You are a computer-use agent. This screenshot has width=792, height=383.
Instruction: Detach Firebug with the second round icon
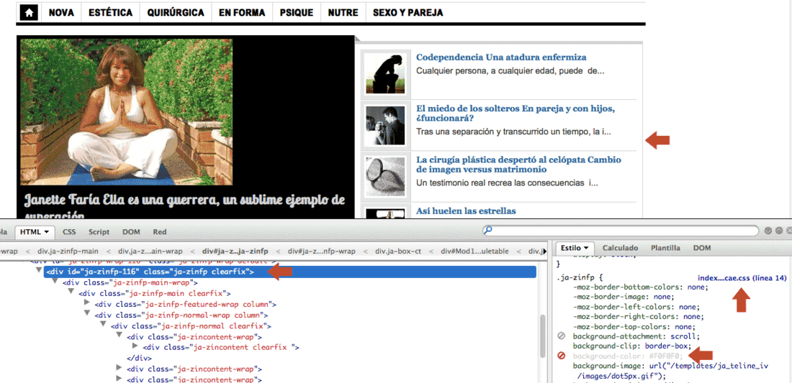(779, 231)
